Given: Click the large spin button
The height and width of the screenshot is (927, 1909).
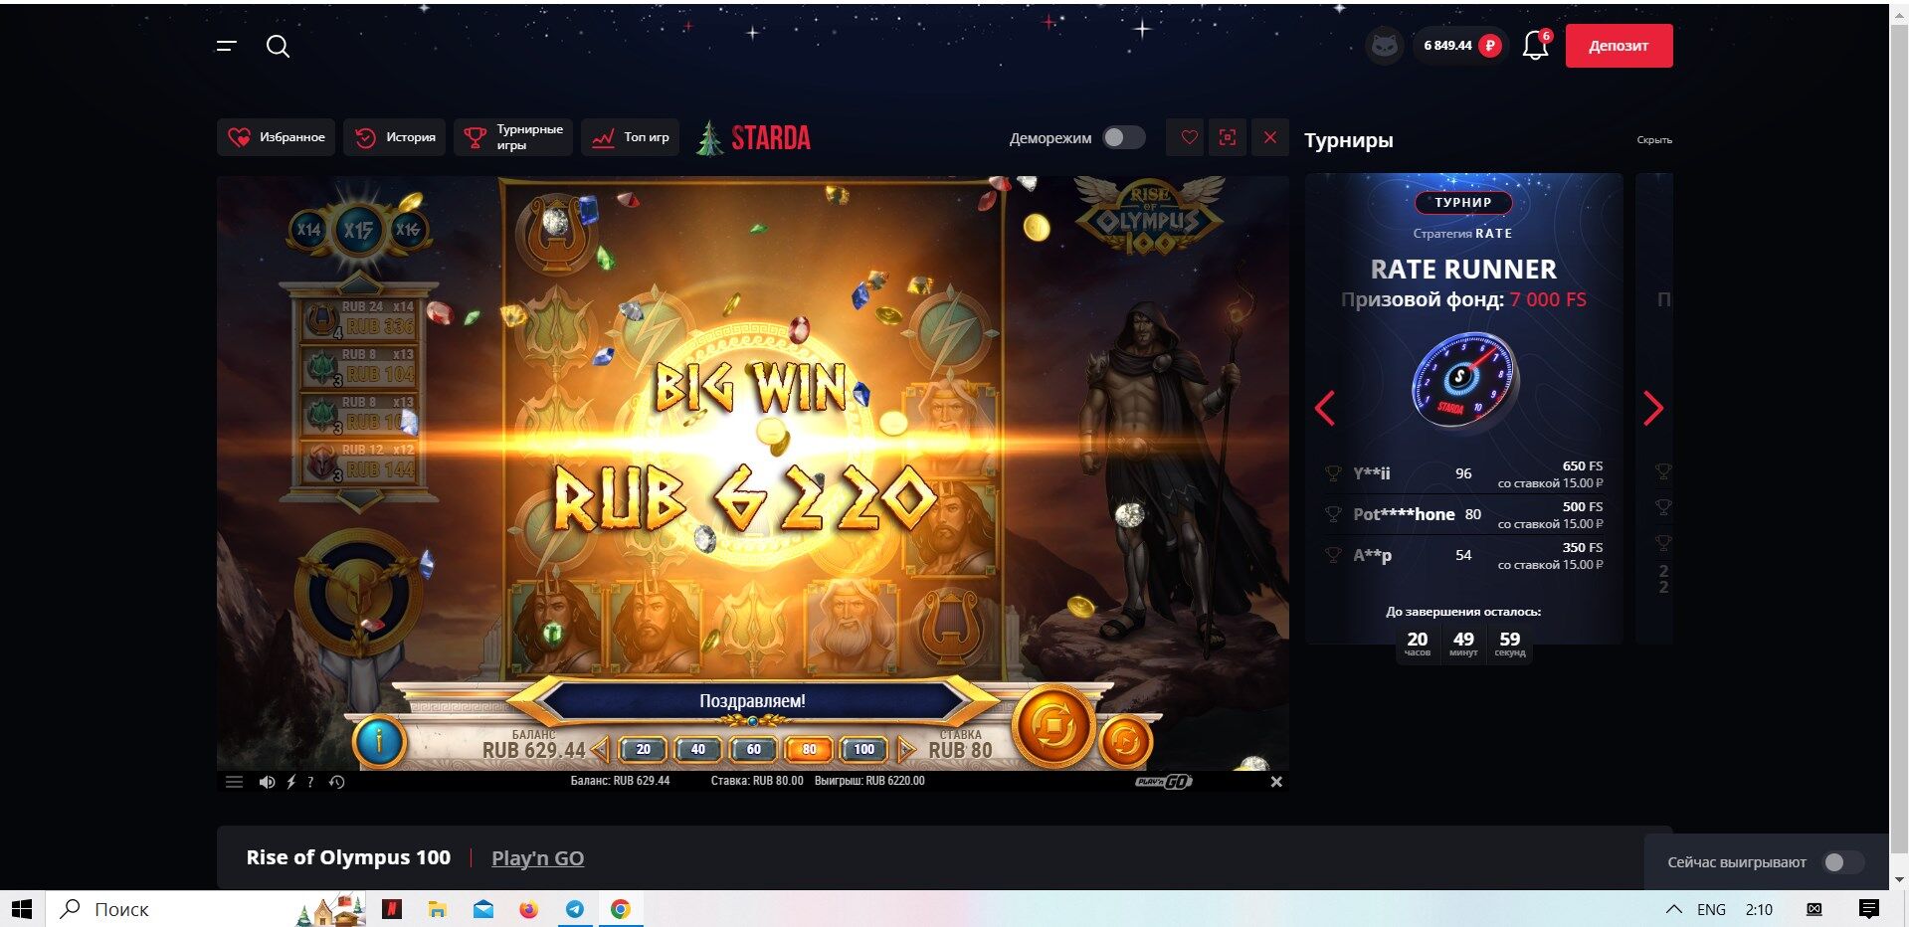Looking at the screenshot, I should pos(1052,728).
